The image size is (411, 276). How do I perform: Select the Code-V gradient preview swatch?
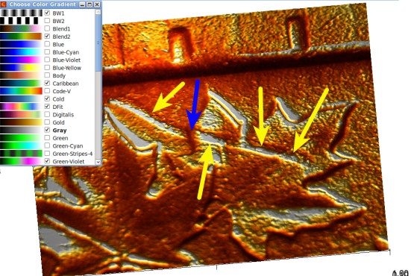pos(21,91)
